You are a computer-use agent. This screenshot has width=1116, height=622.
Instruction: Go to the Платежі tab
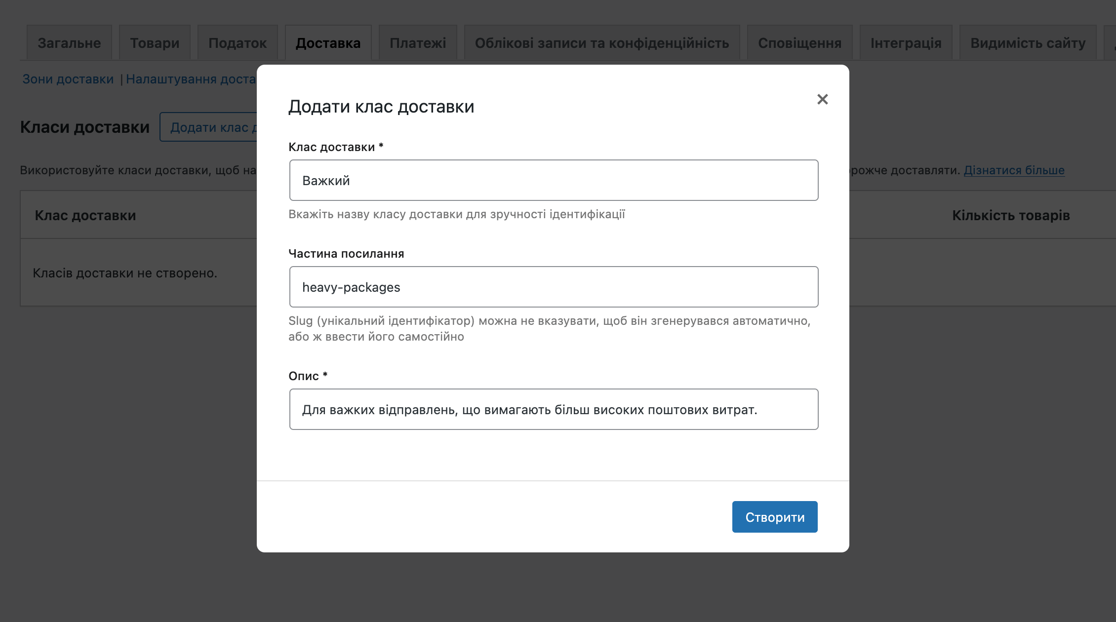click(418, 43)
